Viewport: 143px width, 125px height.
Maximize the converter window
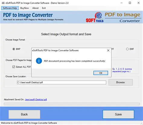point(130,3)
